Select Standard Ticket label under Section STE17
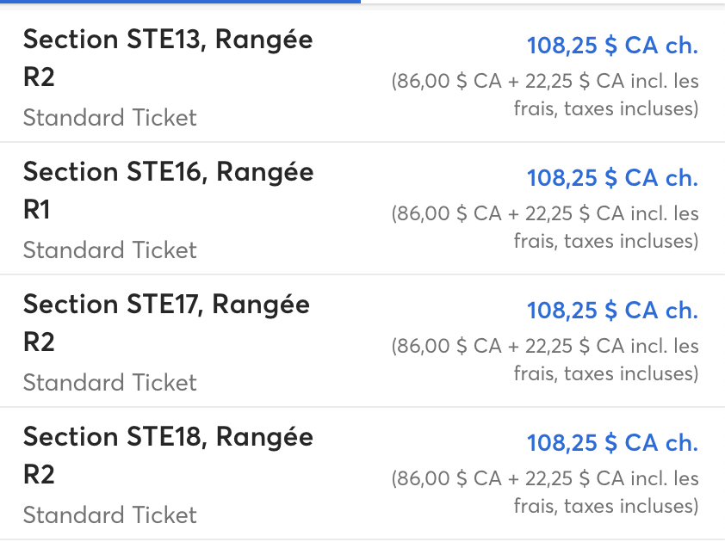Image resolution: width=725 pixels, height=542 pixels. [x=110, y=383]
